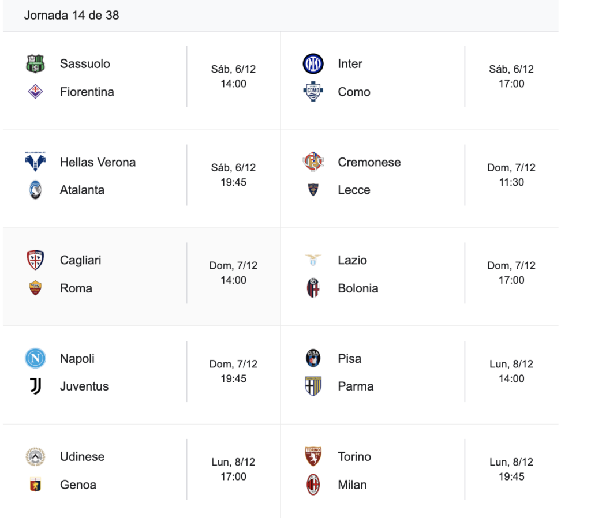This screenshot has width=591, height=518.
Task: Click the Sassuolo team crest
Action: [35, 63]
